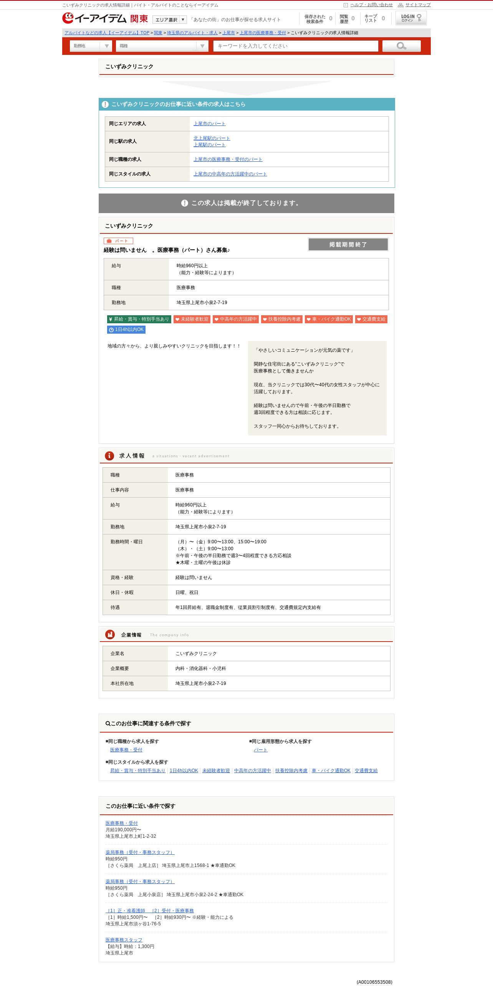Click the 企業情報 building icon
Screen dimensions: 493x986
[110, 635]
